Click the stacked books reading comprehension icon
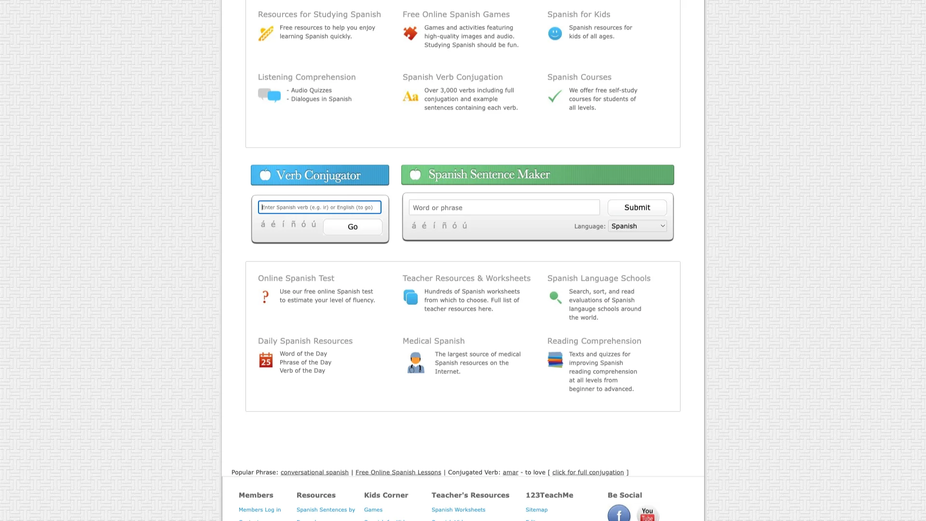This screenshot has width=926, height=521. point(555,360)
